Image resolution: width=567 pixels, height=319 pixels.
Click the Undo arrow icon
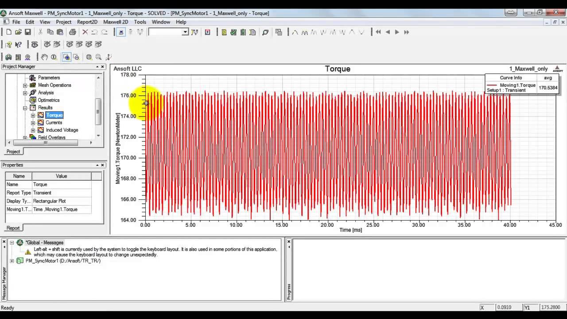point(94,32)
